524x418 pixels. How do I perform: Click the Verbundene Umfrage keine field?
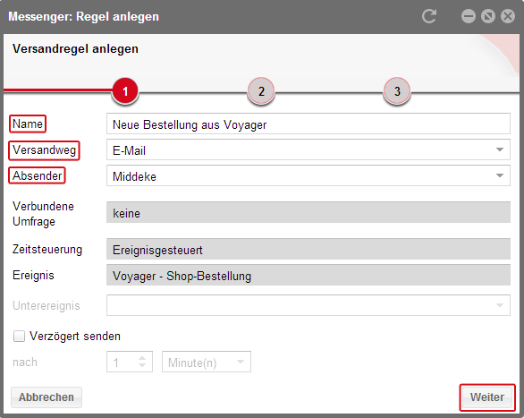[308, 212]
